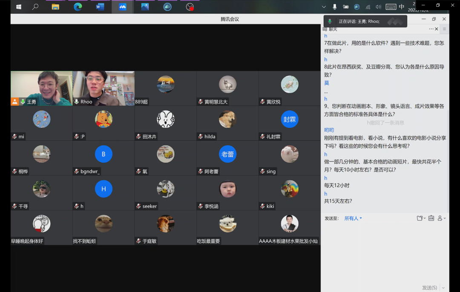Open taskbar search magnifier
The image size is (460, 292).
point(35,7)
